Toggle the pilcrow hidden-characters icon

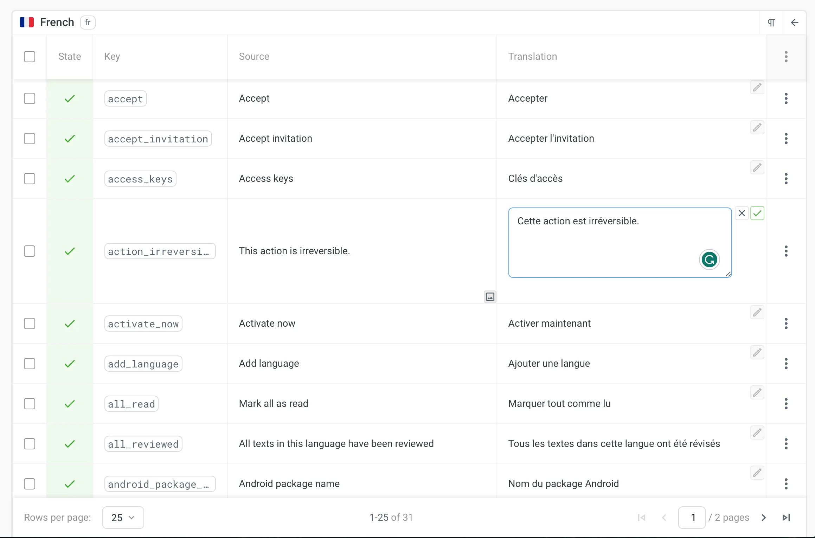(x=771, y=23)
